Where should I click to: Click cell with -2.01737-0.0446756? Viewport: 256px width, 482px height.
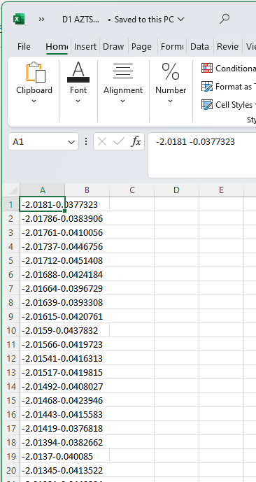(43, 246)
